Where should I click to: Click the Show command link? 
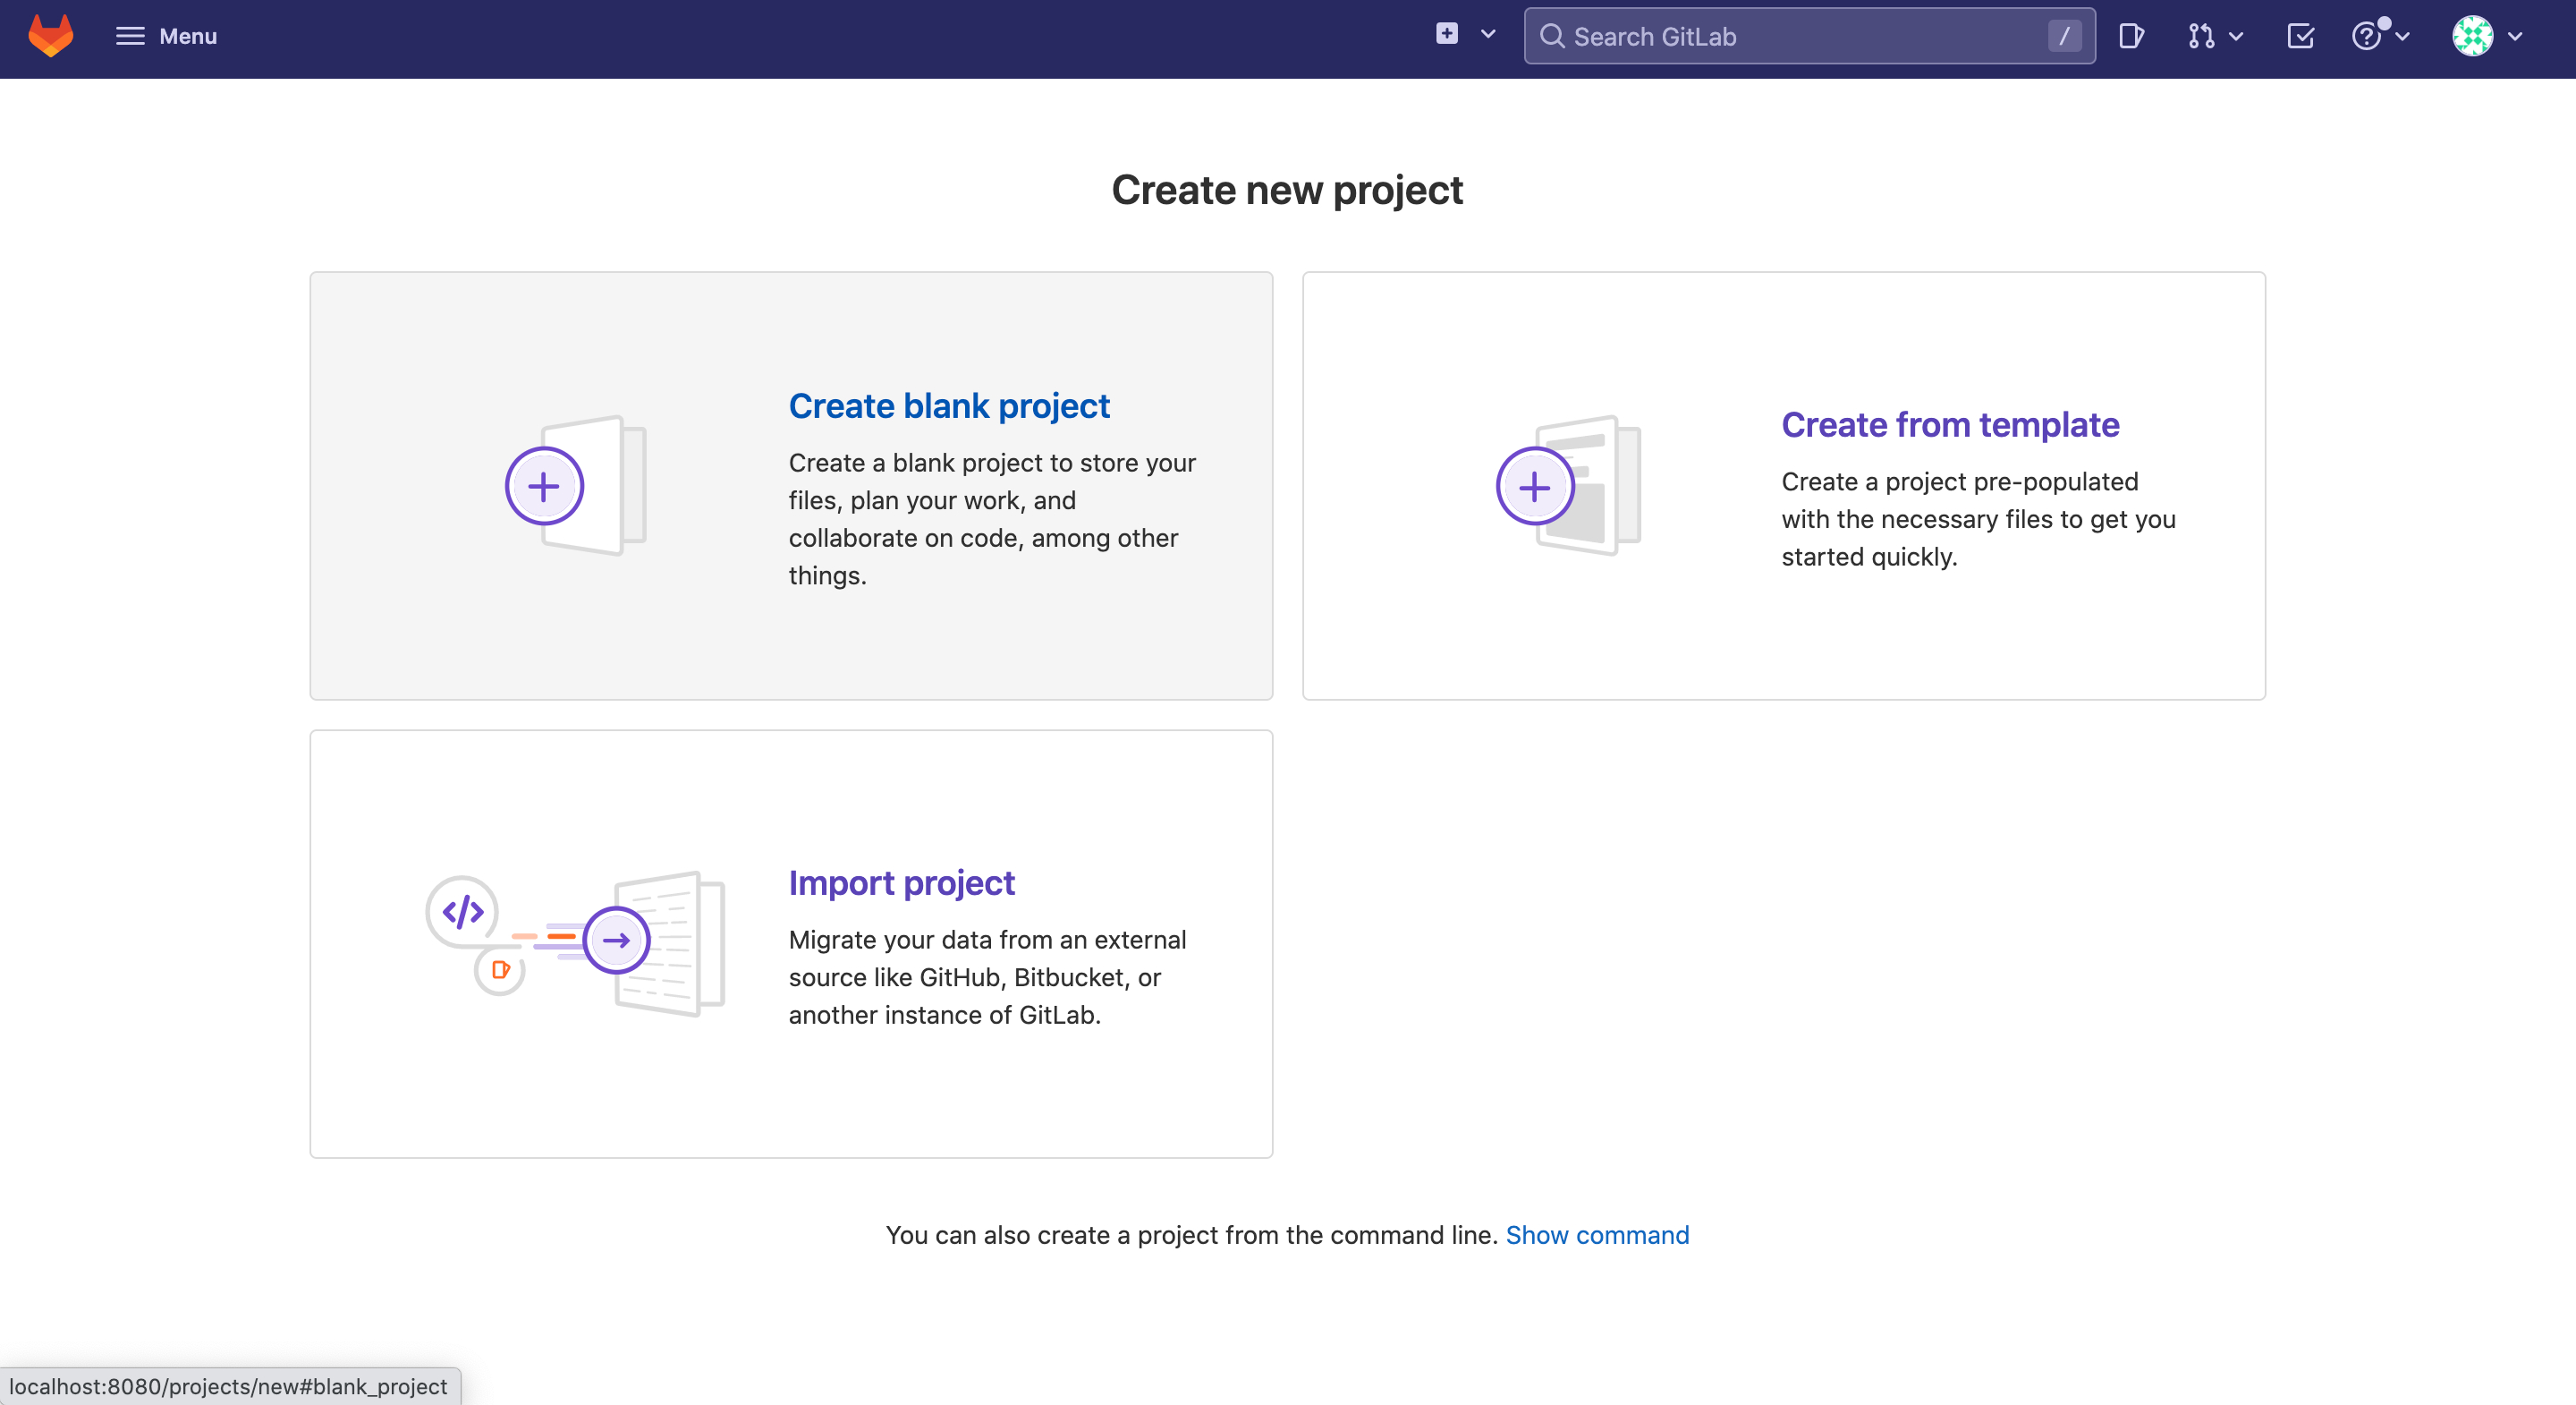coord(1597,1235)
